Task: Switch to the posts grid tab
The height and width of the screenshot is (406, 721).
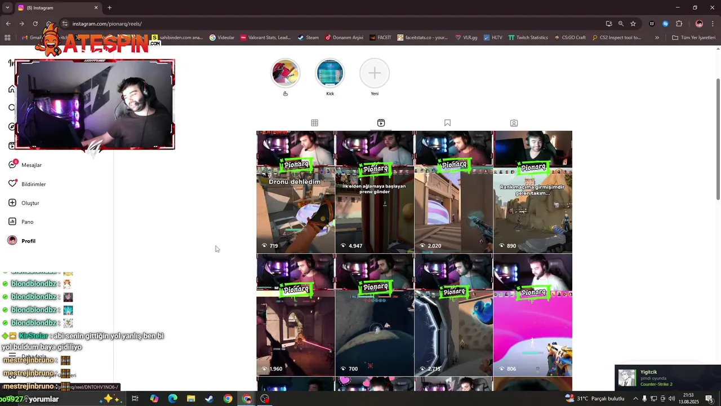Action: coord(314,123)
